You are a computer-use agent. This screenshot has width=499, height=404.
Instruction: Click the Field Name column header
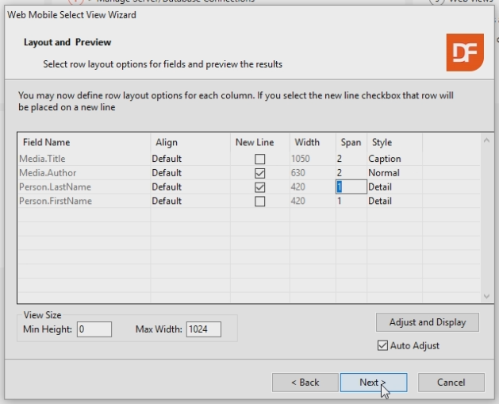(x=47, y=143)
